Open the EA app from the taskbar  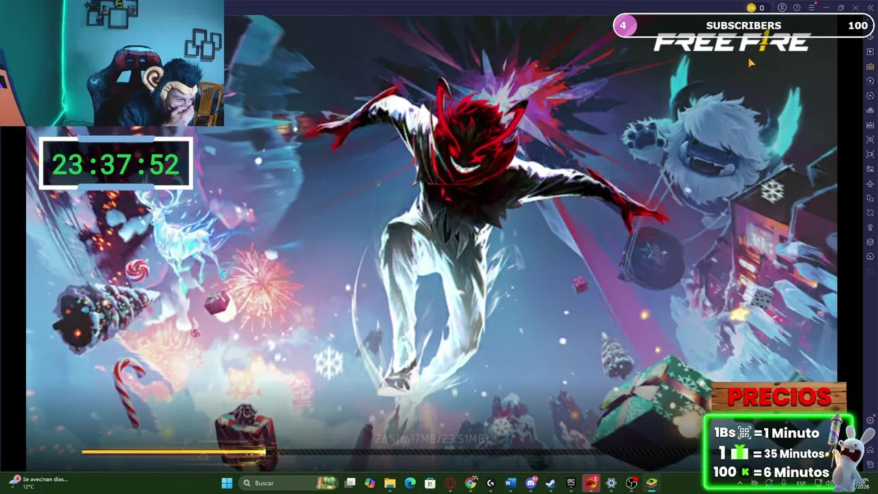pyautogui.click(x=591, y=483)
